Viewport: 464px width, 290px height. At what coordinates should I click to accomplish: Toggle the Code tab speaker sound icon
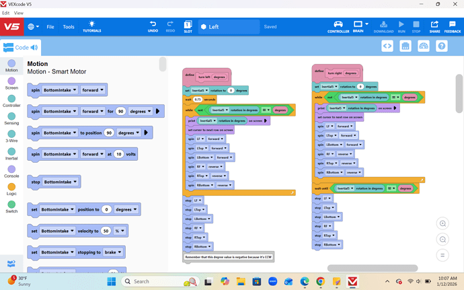tap(34, 47)
